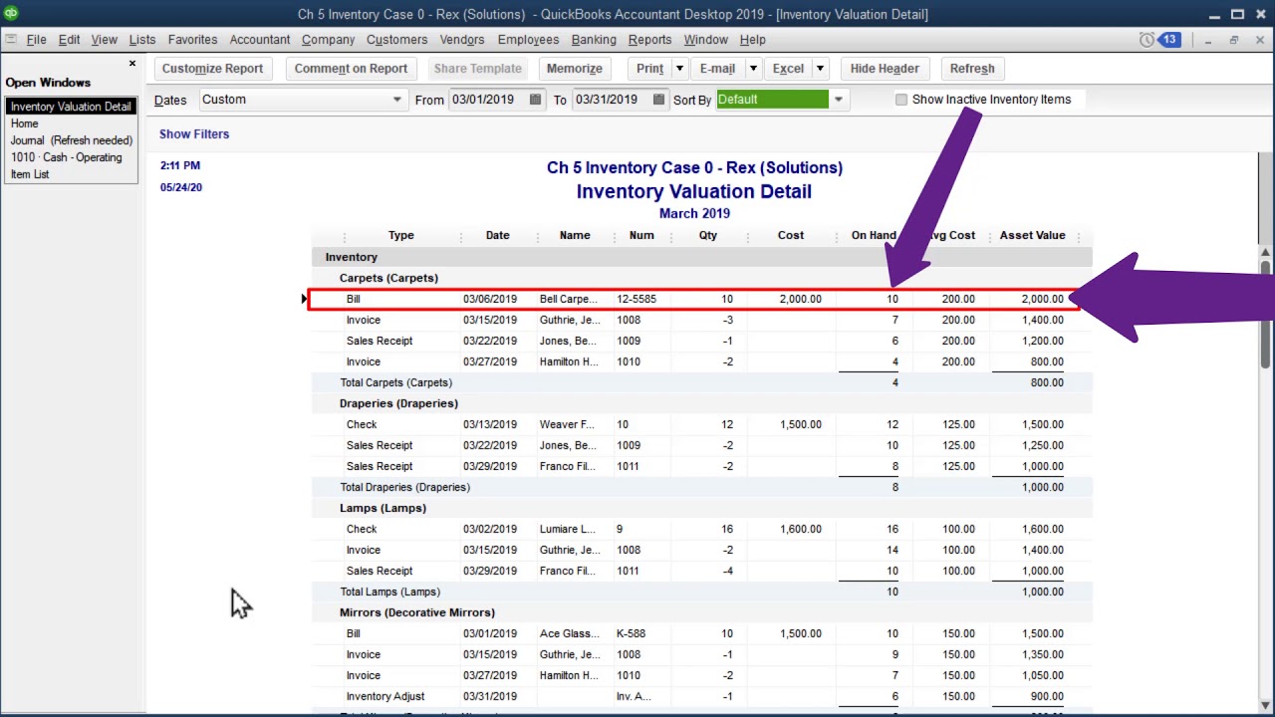Refresh the report

click(x=972, y=69)
